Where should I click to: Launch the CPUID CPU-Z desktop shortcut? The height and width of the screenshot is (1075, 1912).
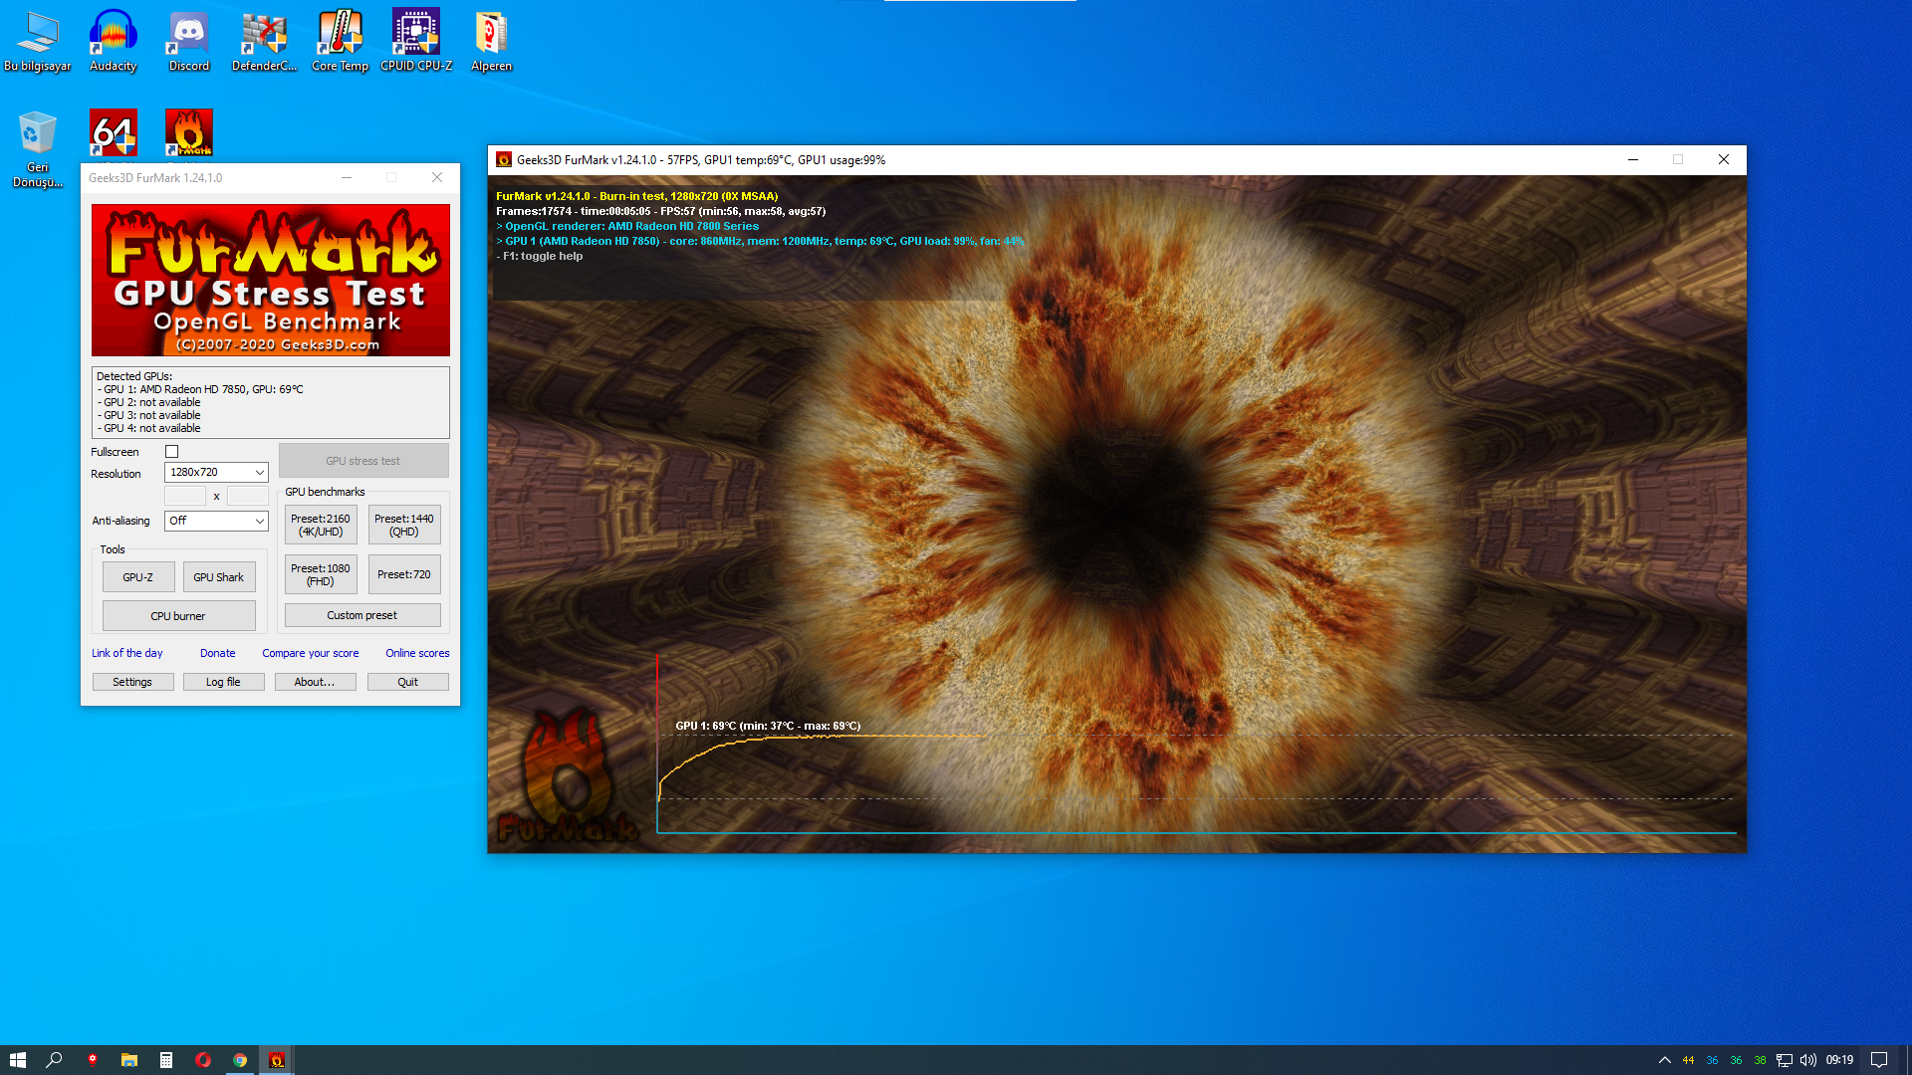[x=416, y=42]
